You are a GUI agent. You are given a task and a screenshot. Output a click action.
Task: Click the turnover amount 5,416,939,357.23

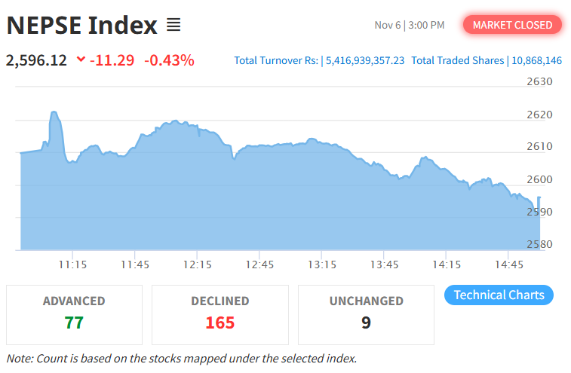[x=365, y=60]
